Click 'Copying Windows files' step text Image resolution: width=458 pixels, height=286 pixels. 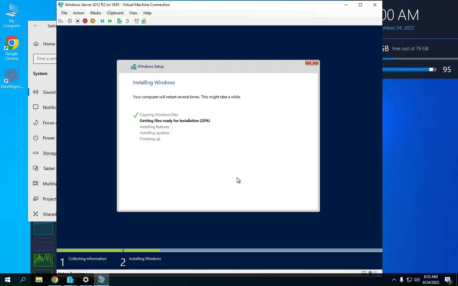click(x=159, y=115)
